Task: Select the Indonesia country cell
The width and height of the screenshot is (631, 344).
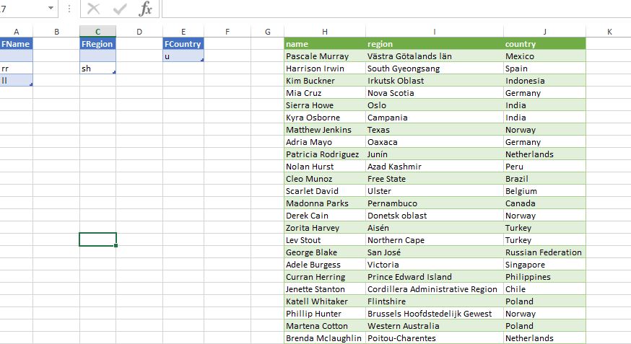Action: (544, 81)
